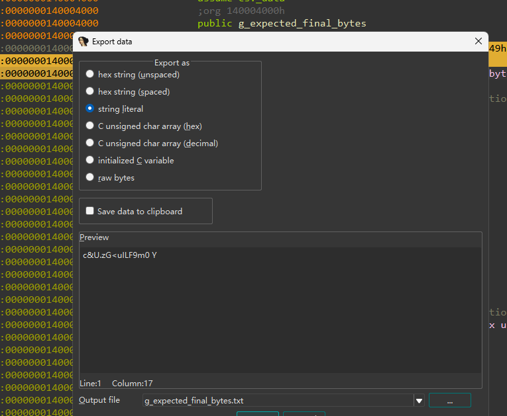Click the Column:17 status indicator

coord(133,384)
